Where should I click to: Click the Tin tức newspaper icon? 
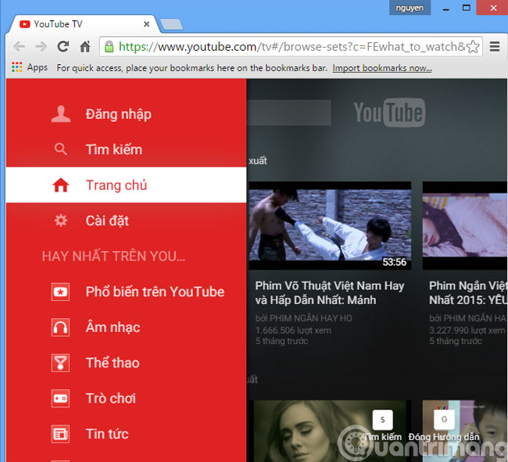[x=60, y=434]
